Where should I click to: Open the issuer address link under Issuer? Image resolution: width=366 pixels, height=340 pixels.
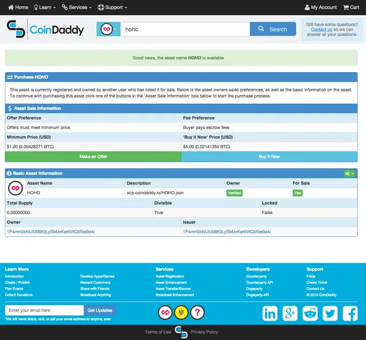[x=227, y=232]
